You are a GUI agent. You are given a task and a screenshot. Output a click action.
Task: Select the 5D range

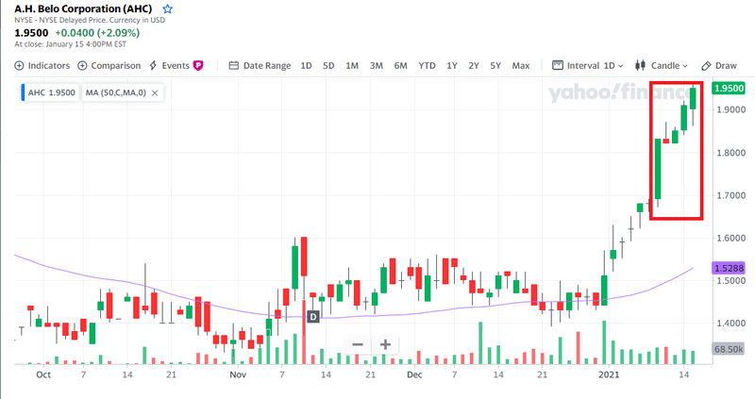(328, 65)
